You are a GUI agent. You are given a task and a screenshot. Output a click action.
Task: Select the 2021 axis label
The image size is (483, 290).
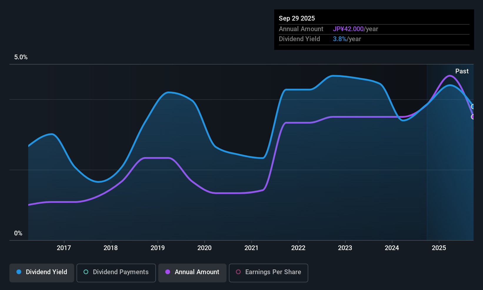tap(252, 248)
